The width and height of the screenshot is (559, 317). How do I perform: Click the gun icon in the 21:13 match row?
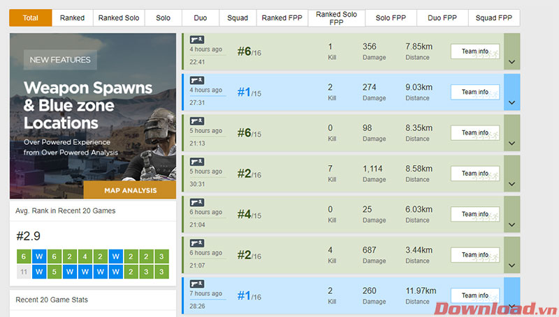(x=197, y=121)
